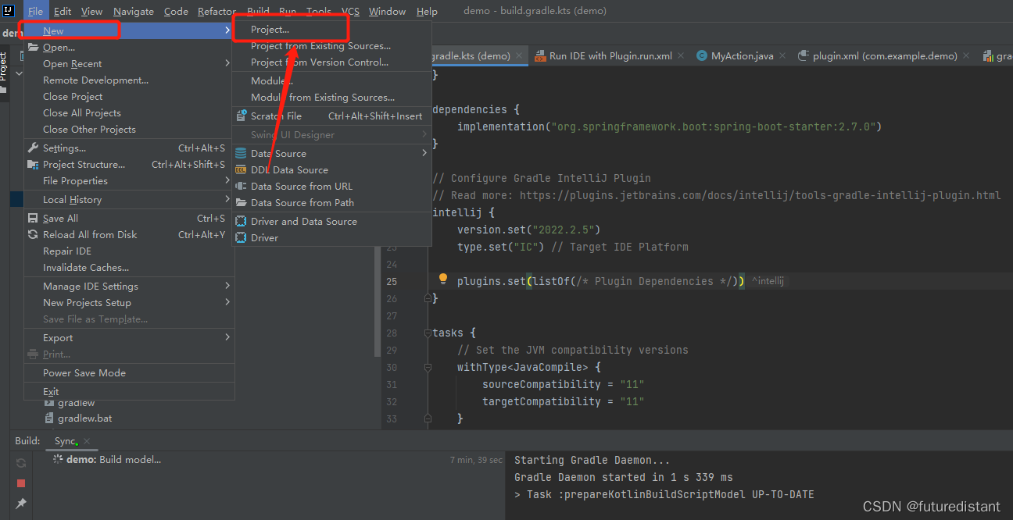The height and width of the screenshot is (520, 1013).
Task: Click the Reload Gradle sync icon
Action: [x=21, y=463]
